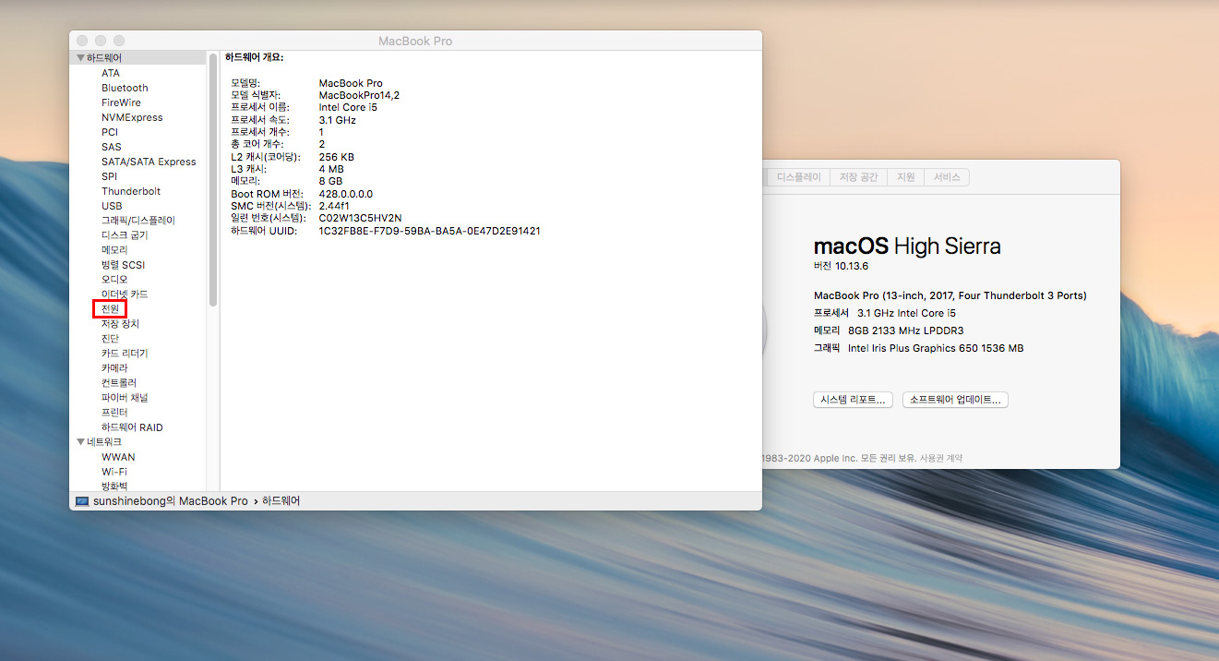Select Bluetooth in the sidebar
The image size is (1219, 661).
[x=125, y=88]
